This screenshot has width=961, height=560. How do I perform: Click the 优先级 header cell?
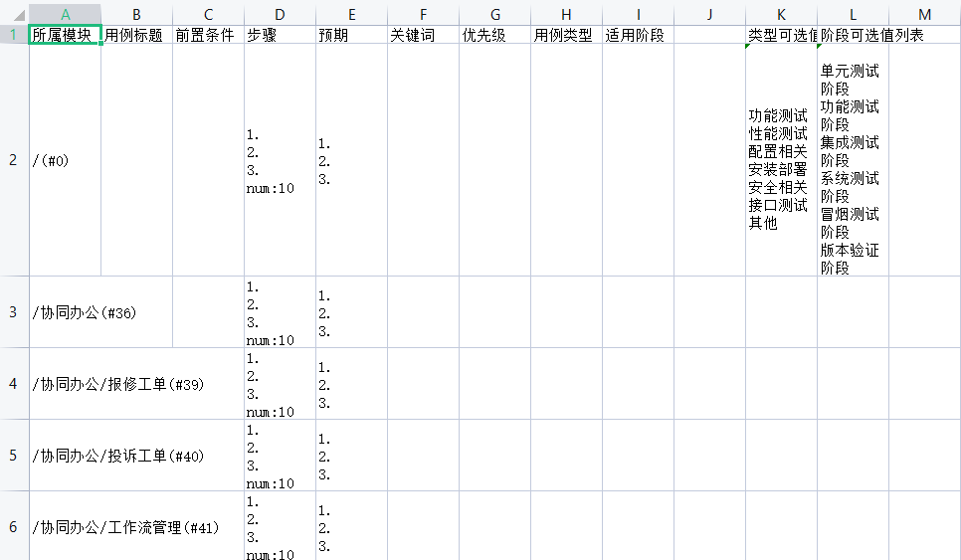pos(494,35)
